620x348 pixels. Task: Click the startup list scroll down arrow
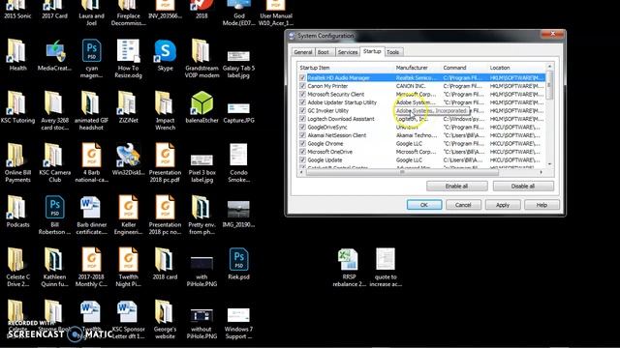549,164
